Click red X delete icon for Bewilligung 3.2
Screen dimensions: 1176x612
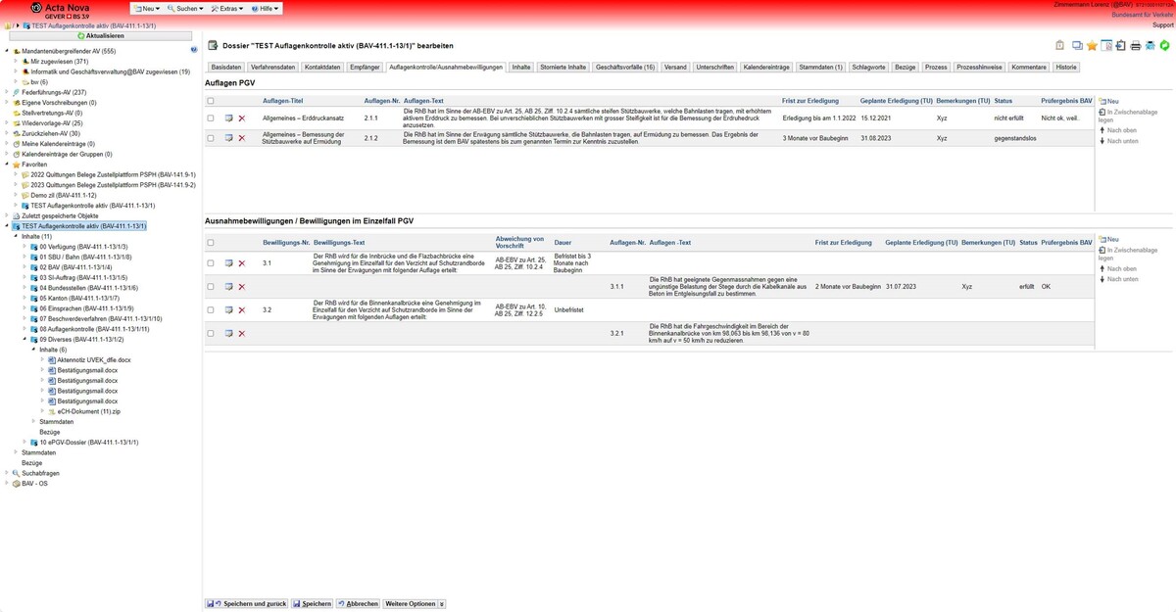pos(242,309)
